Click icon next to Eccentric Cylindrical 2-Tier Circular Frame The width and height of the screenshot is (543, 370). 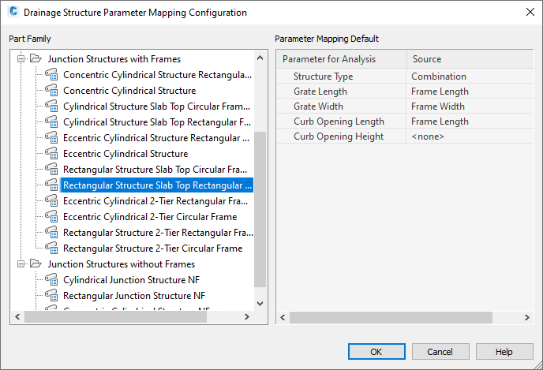51,217
